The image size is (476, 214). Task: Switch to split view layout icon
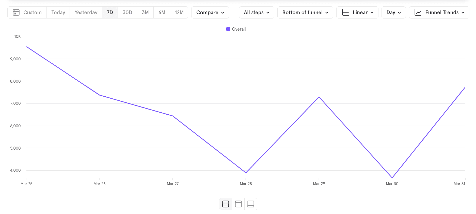pyautogui.click(x=226, y=204)
